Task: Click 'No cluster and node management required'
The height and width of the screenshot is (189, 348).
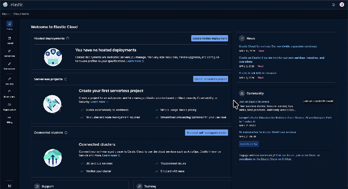Action: tap(113, 117)
